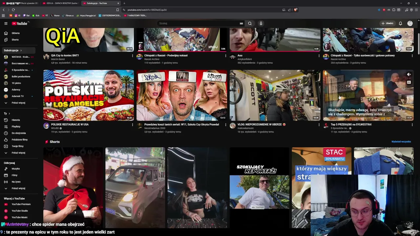This screenshot has height=236, width=420.
Task: Open Filmy under Odkrywaj
Action: pyautogui.click(x=18, y=175)
